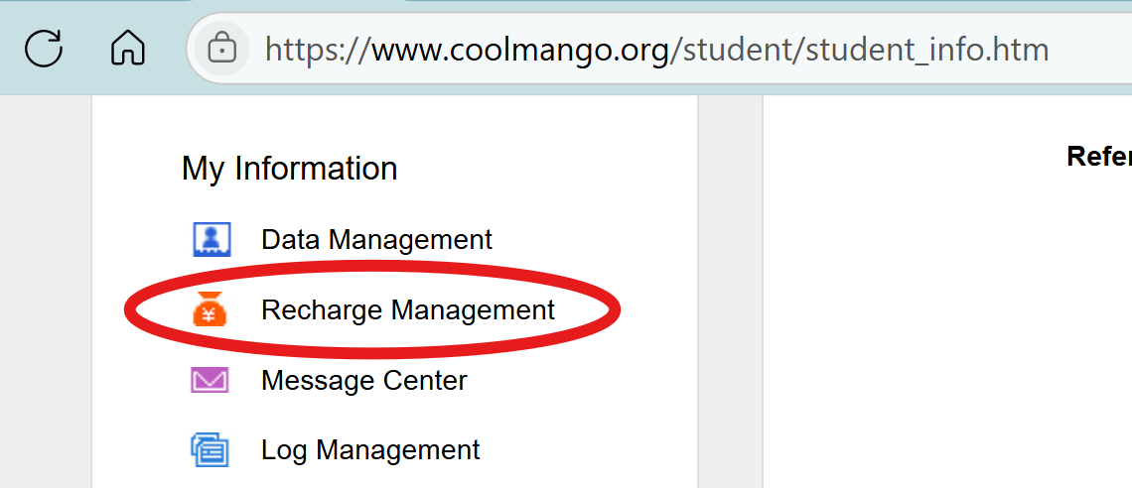The height and width of the screenshot is (488, 1132).
Task: Go to the browser home page icon
Action: (128, 49)
